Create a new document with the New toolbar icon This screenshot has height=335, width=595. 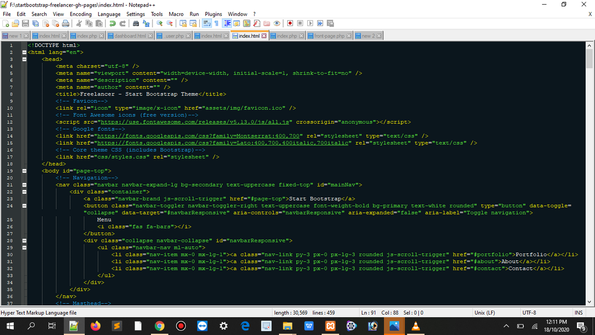(6, 23)
